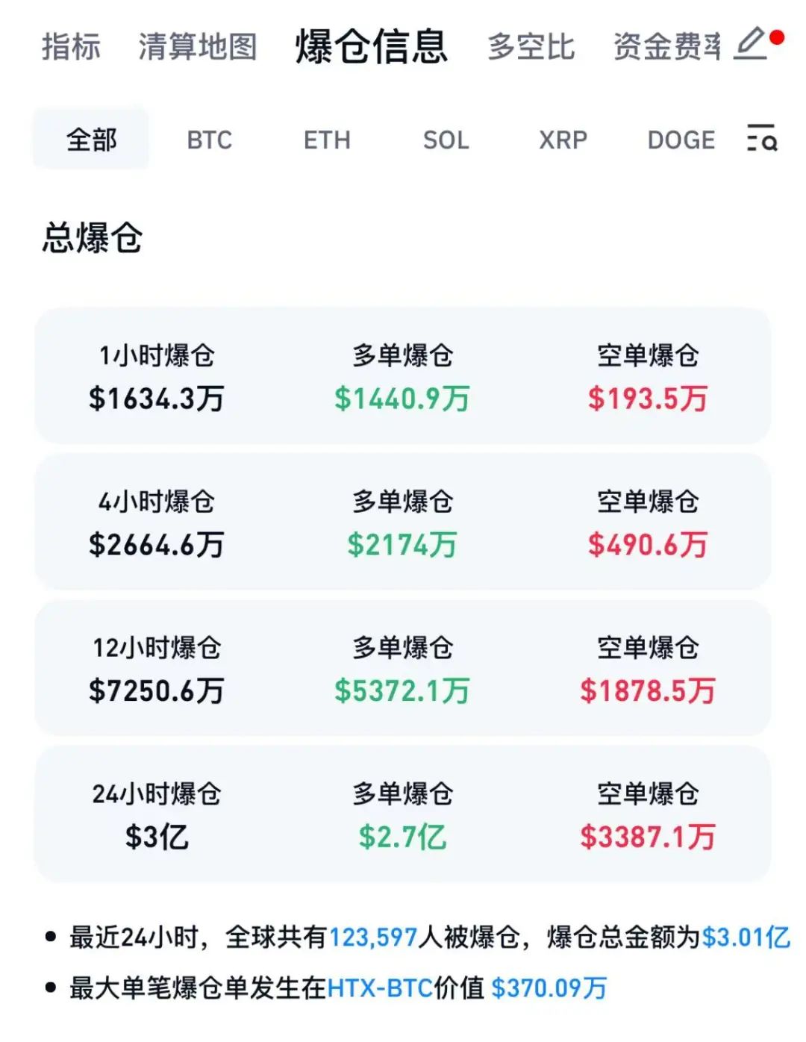Open the coin search list icon

click(x=761, y=139)
